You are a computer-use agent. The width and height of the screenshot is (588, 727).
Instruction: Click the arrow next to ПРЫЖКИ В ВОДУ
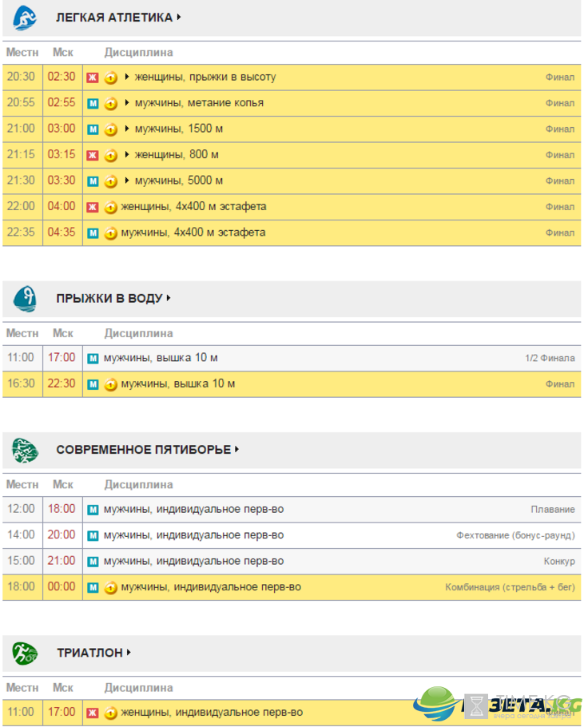tap(169, 298)
